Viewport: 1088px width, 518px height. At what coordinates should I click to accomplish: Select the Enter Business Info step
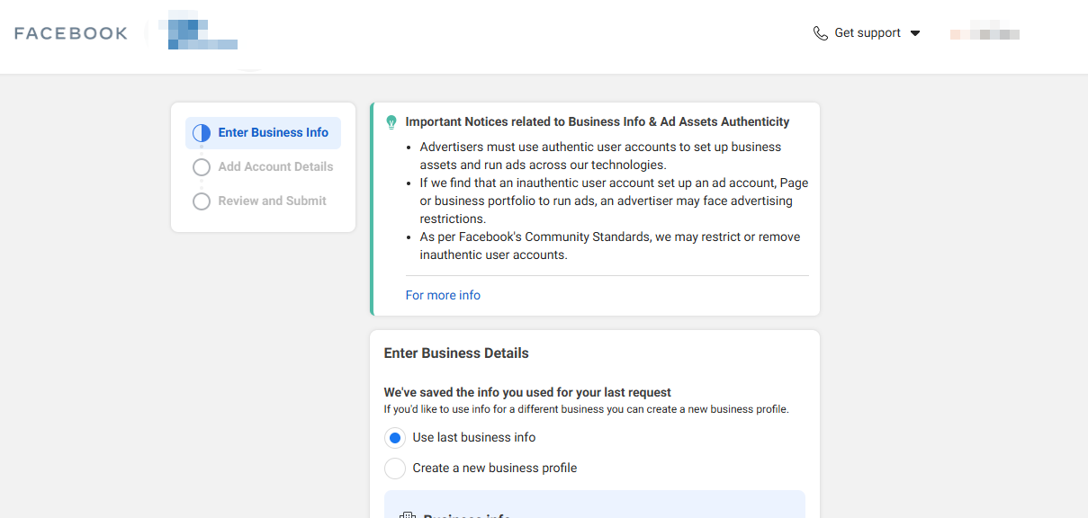point(263,133)
